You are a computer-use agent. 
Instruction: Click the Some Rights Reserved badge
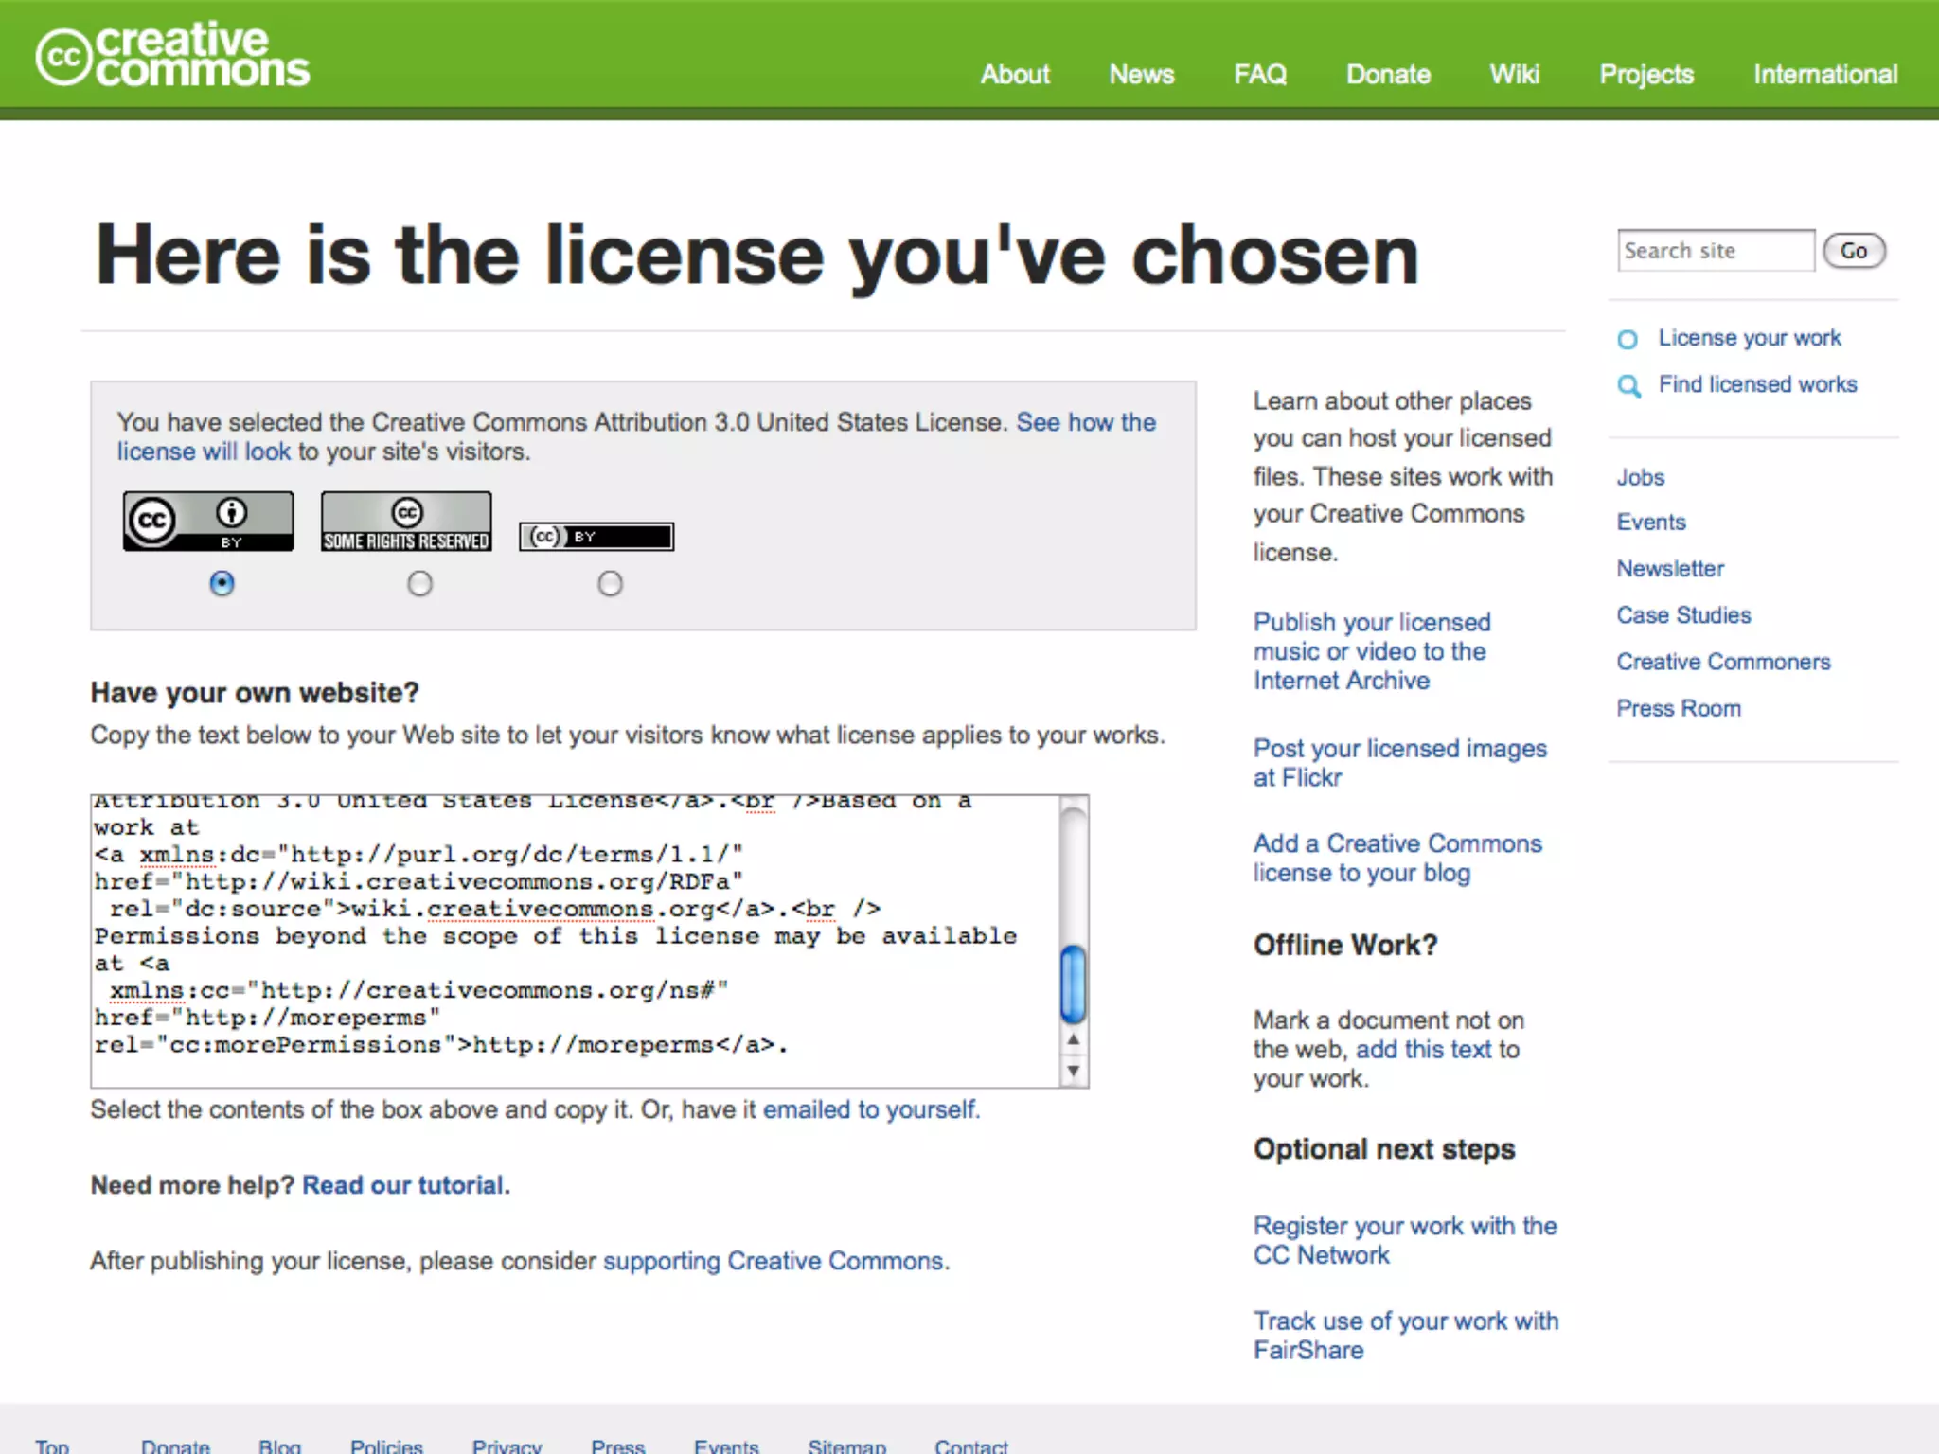[406, 521]
